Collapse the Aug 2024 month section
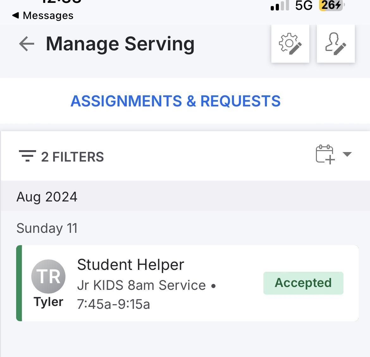This screenshot has width=370, height=357. coord(47,197)
